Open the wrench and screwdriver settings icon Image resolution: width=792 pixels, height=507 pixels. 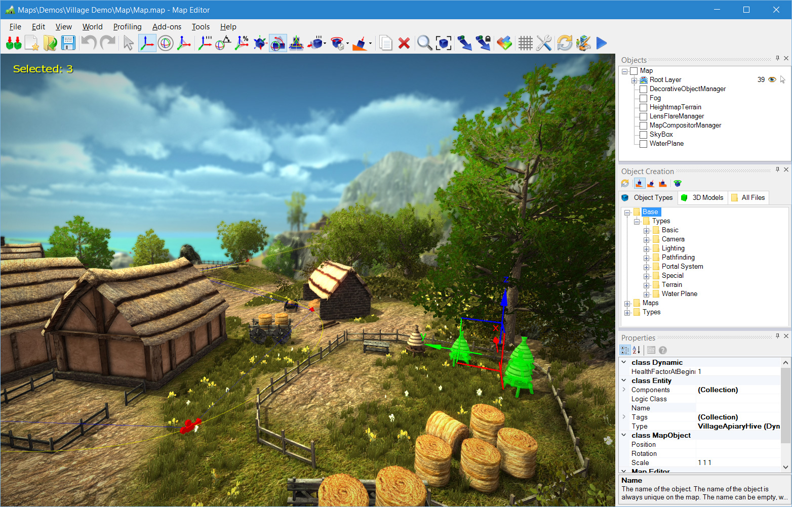point(544,44)
